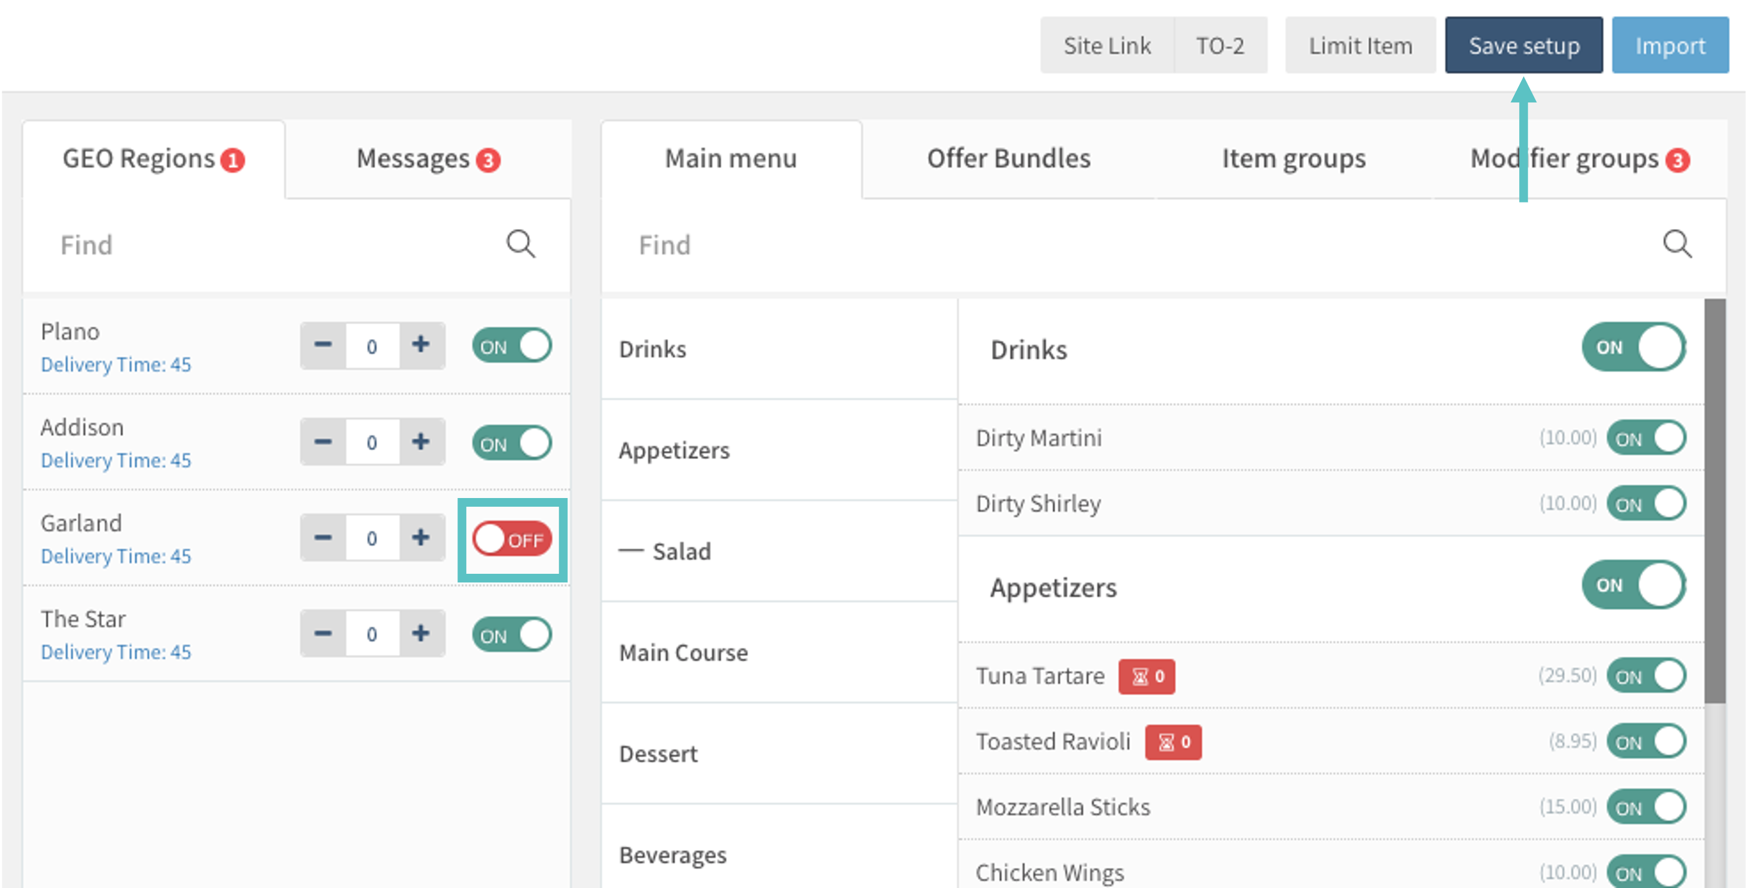
Task: Click the minus icon for Addison
Action: (x=323, y=442)
